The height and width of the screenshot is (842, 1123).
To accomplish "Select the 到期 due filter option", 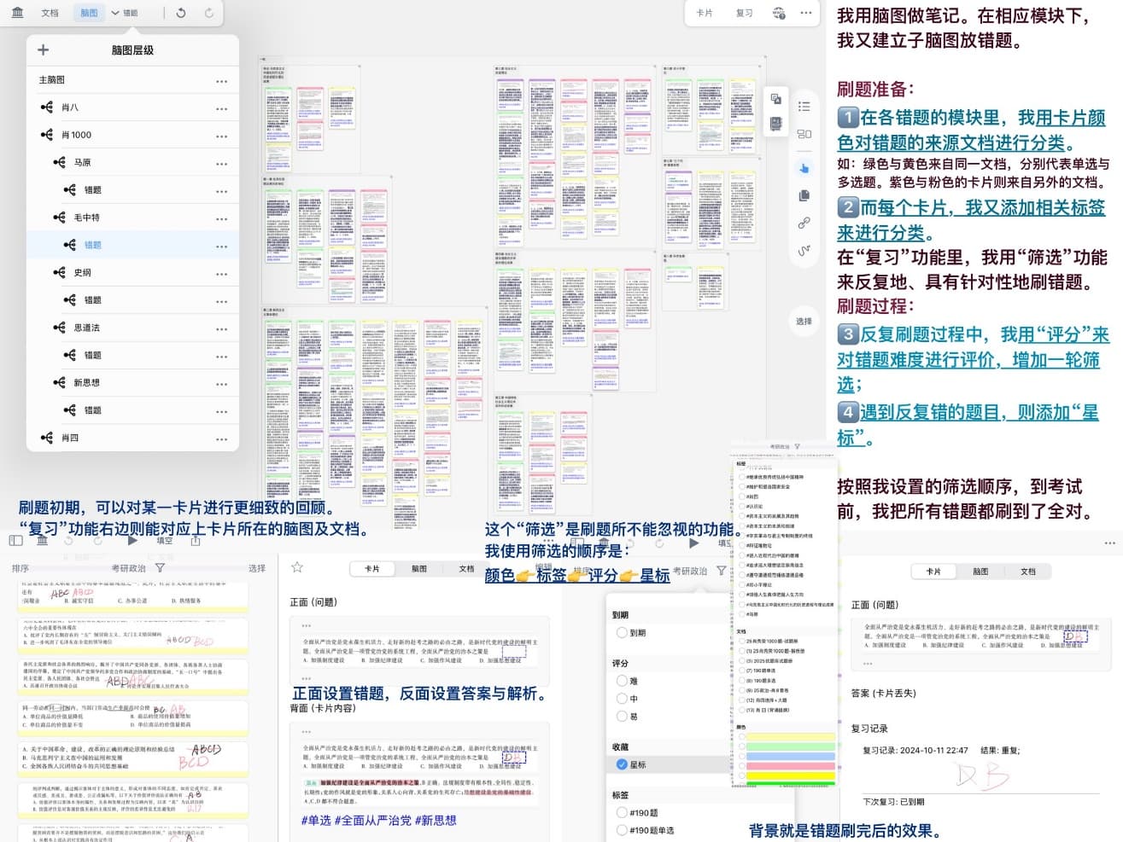I will pos(622,633).
